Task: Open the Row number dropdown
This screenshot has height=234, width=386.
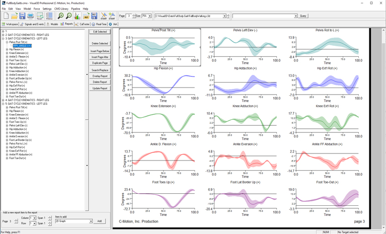Action: (x=35, y=223)
